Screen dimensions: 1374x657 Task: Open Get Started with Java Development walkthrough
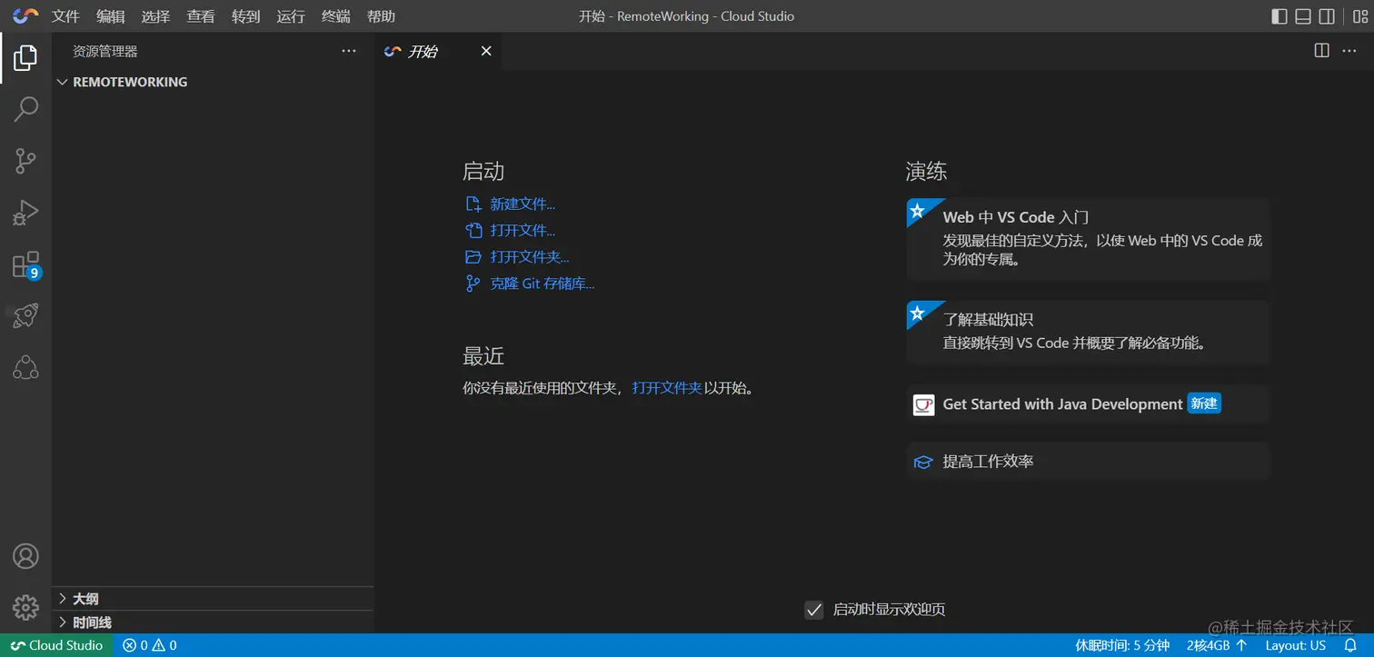1088,404
